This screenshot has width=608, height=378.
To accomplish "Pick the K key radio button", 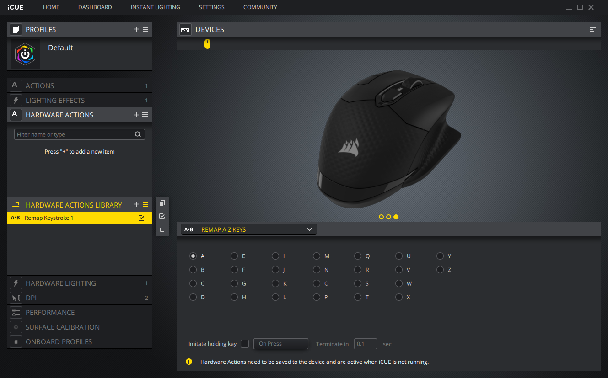I will [x=275, y=284].
